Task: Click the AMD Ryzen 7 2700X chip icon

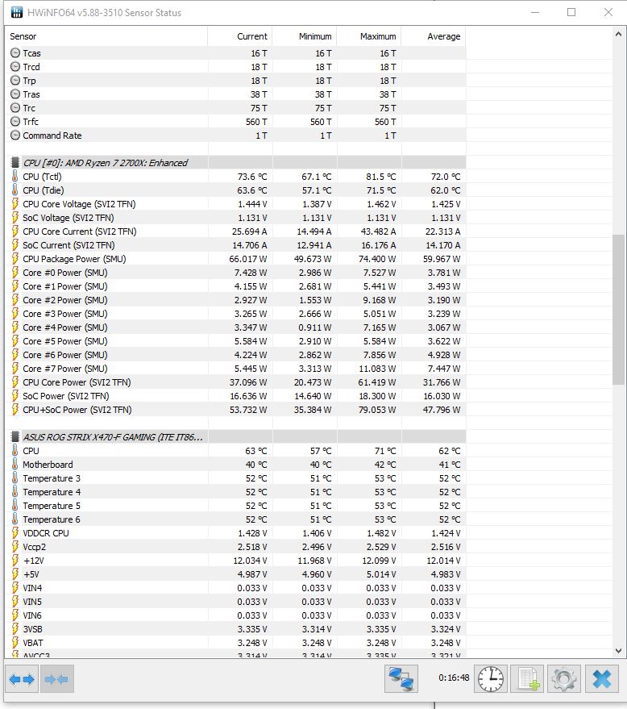Action: [x=15, y=162]
